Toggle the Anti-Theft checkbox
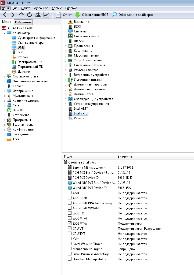This screenshot has height=275, width=194. tap(70, 198)
